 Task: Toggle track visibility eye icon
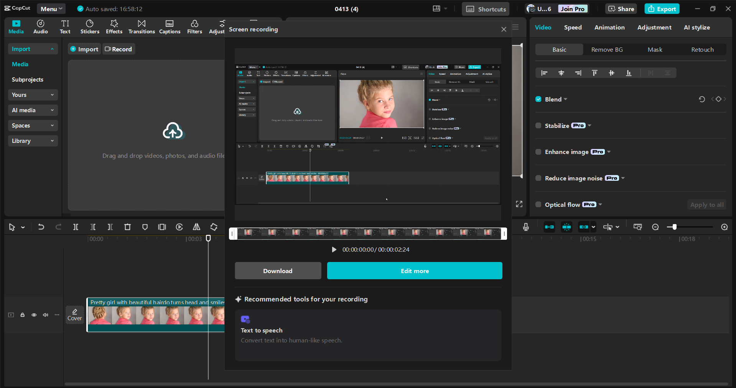(x=34, y=315)
